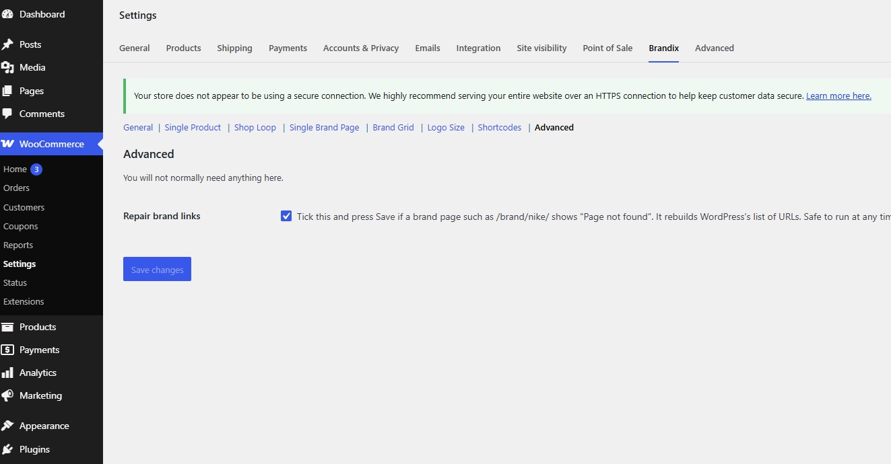
Task: Click the Payments dollar icon
Action: click(x=7, y=350)
